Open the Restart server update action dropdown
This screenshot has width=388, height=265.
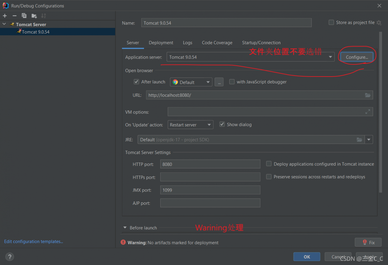pyautogui.click(x=190, y=125)
